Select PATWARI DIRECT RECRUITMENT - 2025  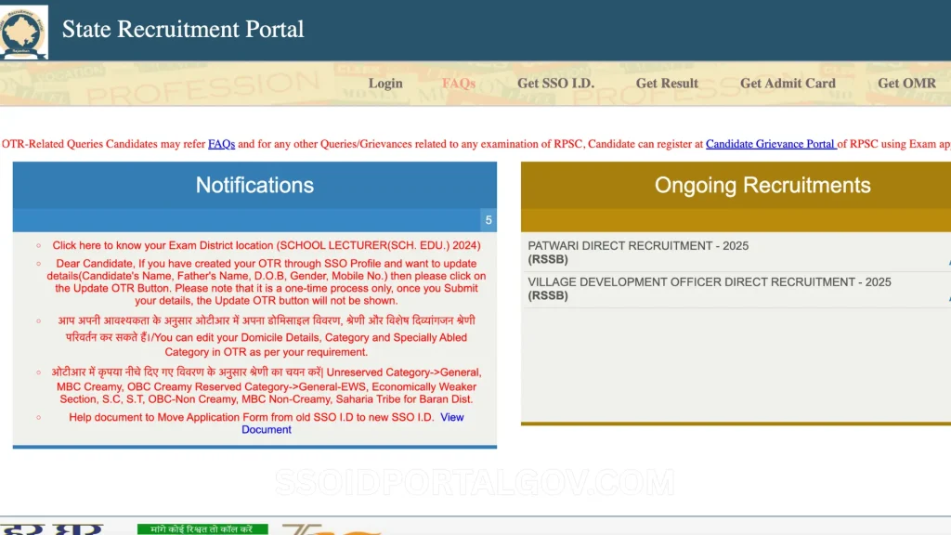coord(734,252)
